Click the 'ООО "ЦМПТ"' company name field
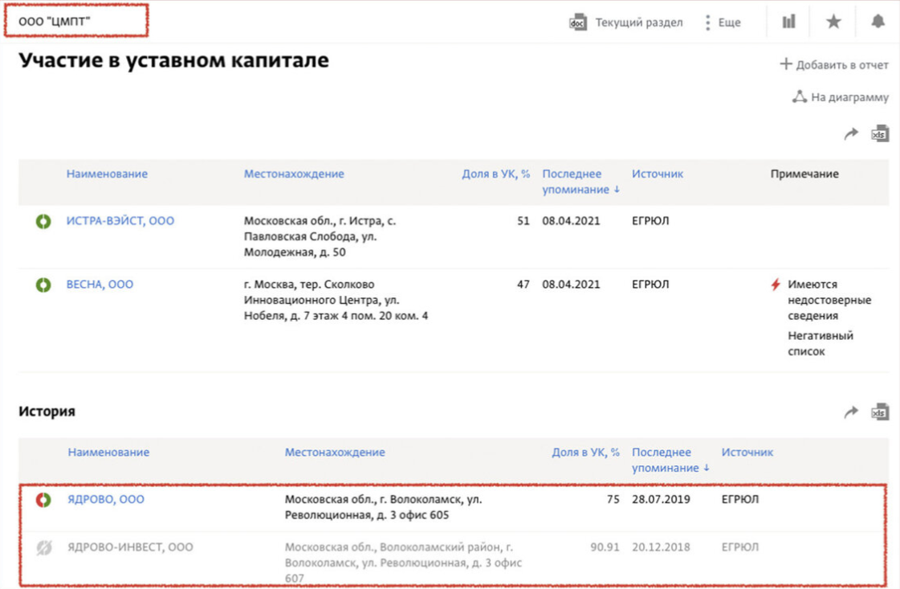Image resolution: width=900 pixels, height=589 pixels. click(x=76, y=21)
